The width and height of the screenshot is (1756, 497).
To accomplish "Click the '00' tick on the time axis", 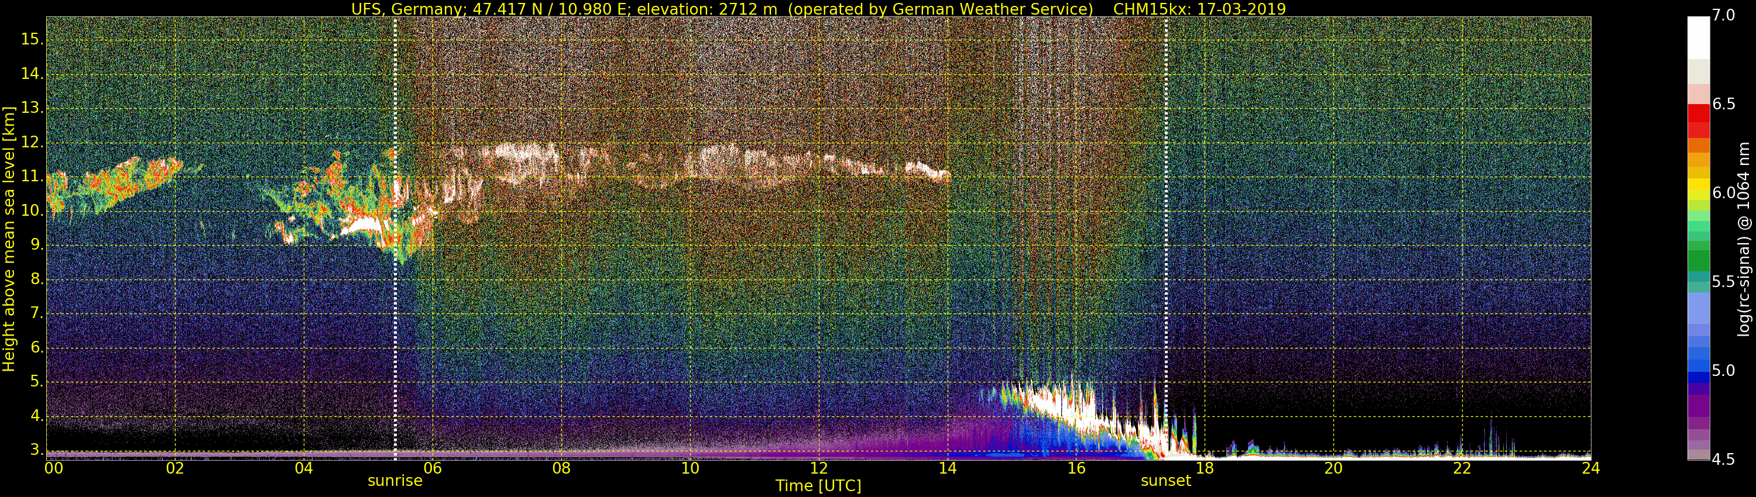I will click(54, 468).
